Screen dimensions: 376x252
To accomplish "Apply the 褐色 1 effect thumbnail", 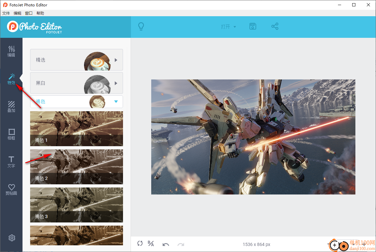I will coord(76,129).
